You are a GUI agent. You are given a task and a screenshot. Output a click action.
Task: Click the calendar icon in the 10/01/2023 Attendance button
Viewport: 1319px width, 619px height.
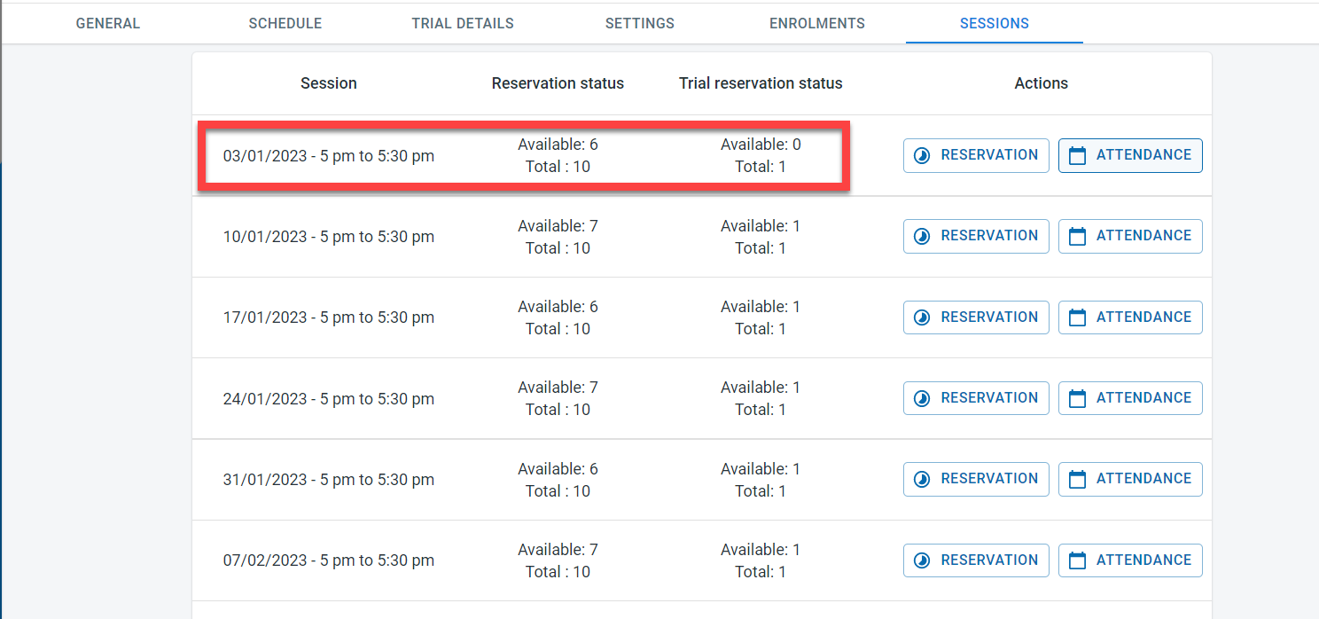[x=1077, y=236]
